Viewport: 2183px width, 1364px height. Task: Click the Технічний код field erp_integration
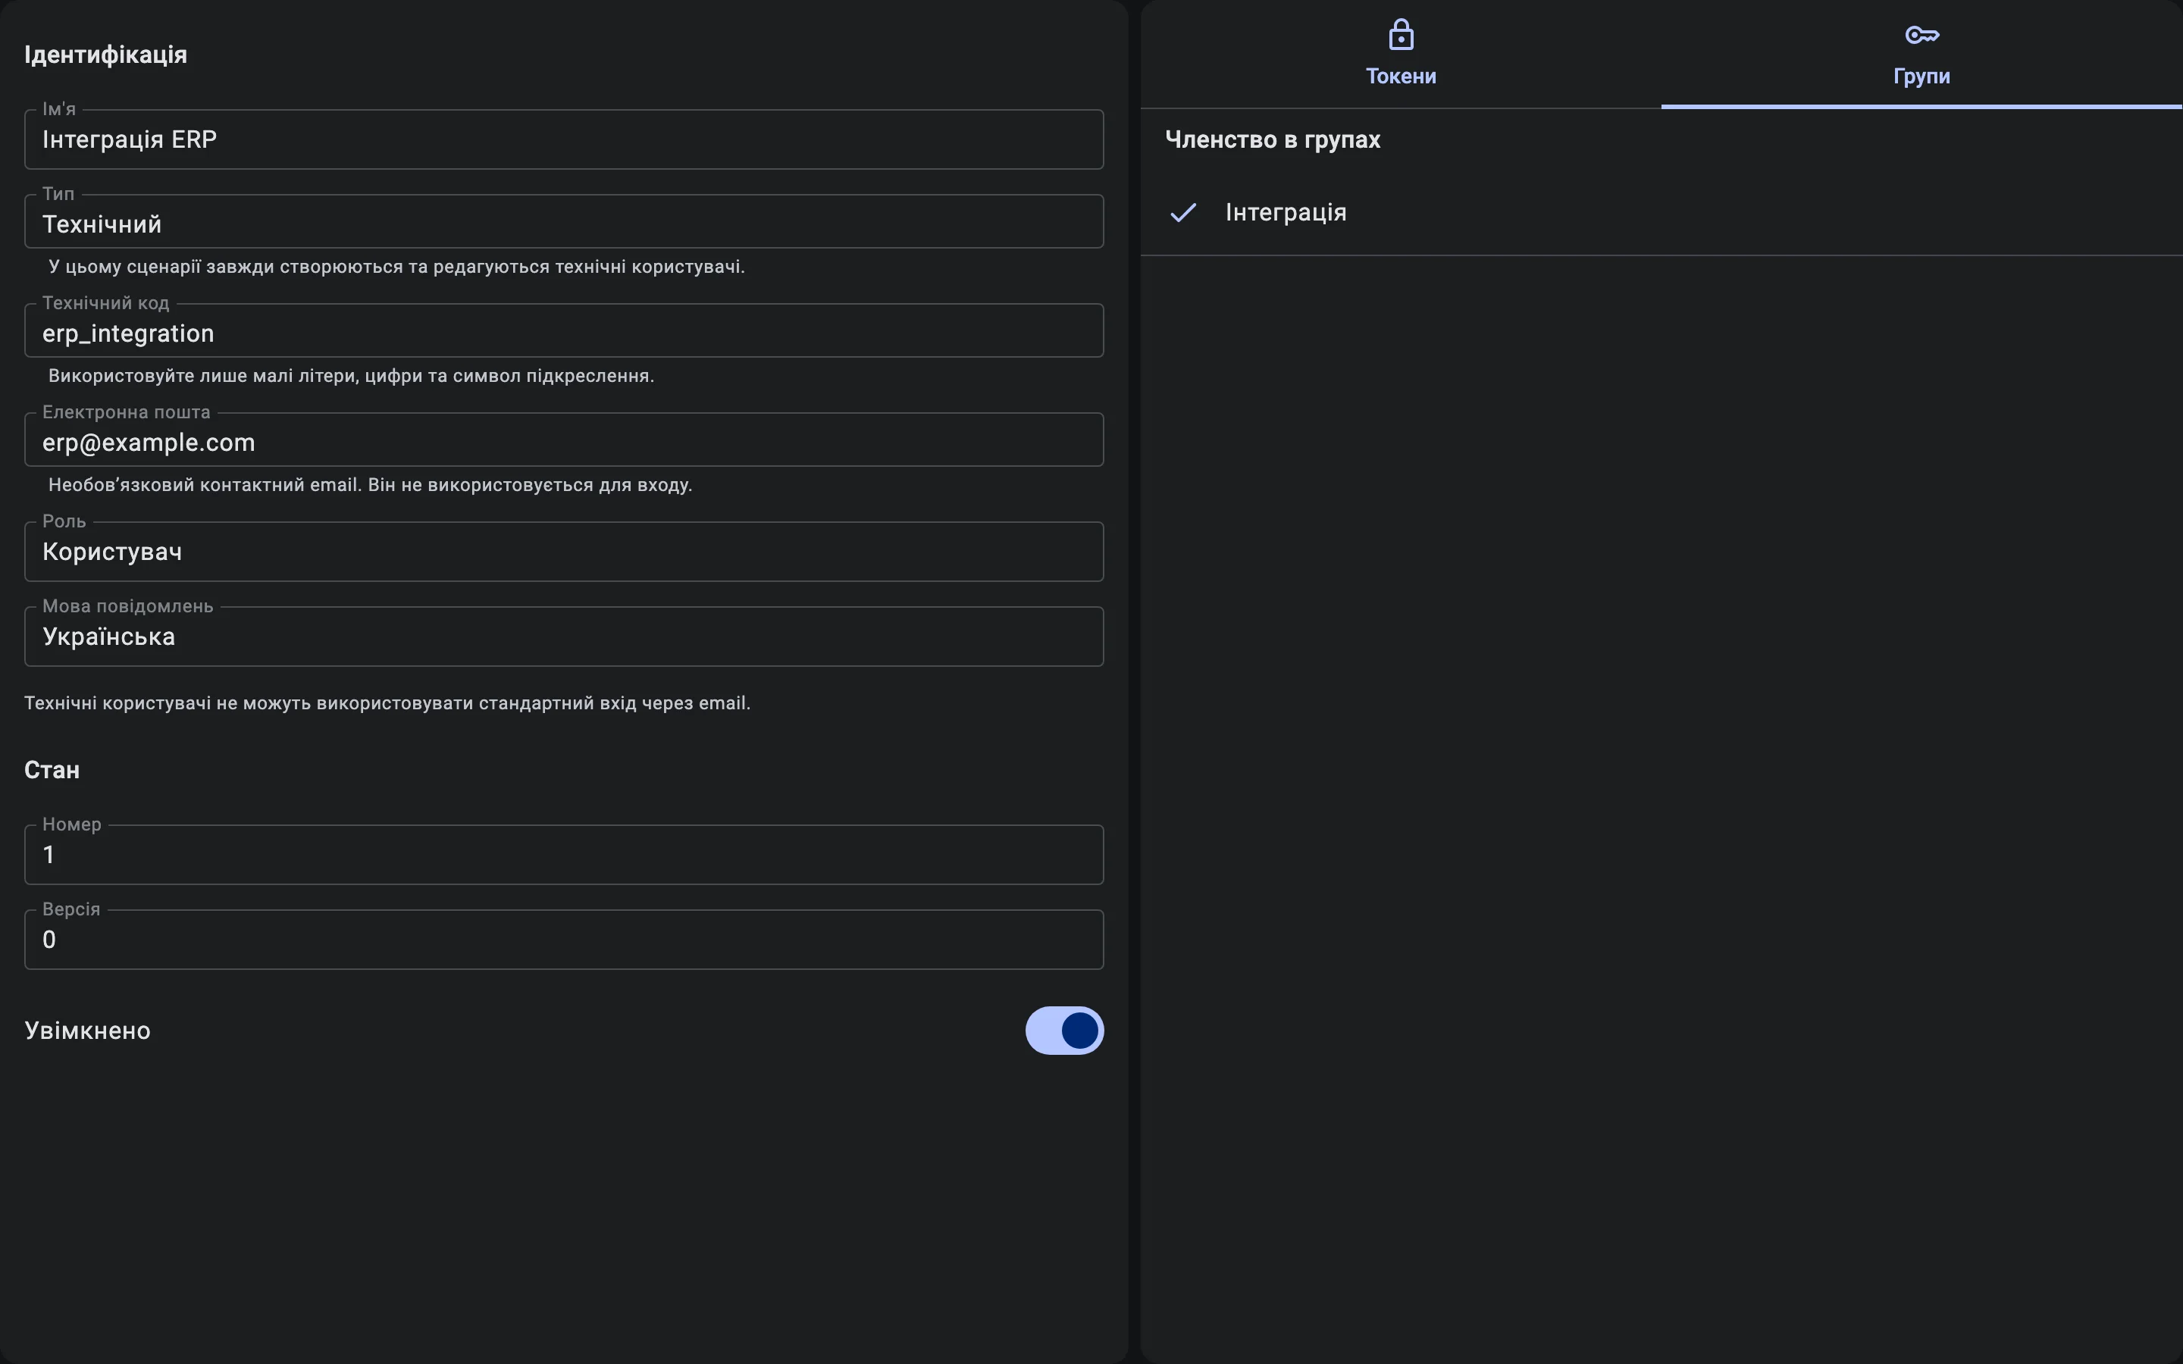point(564,330)
